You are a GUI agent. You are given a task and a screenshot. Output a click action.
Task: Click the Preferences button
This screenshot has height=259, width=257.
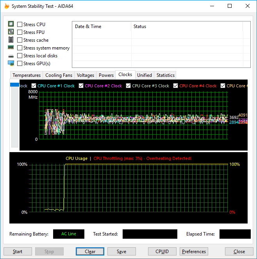pyautogui.click(x=194, y=252)
